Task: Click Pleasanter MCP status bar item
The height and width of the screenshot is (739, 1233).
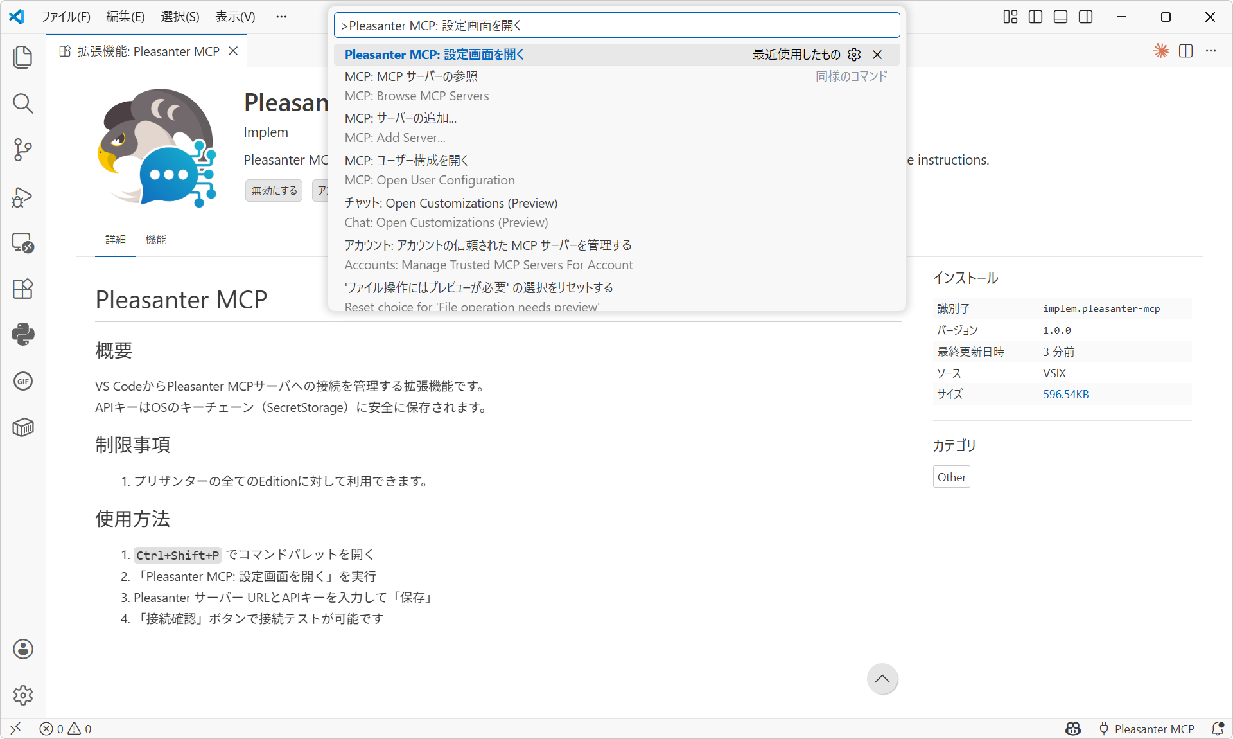Action: [x=1146, y=729]
